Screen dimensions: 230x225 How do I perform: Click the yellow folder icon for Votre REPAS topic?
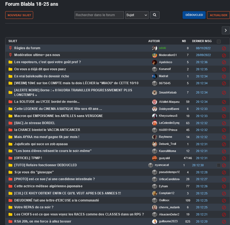(x=10, y=207)
